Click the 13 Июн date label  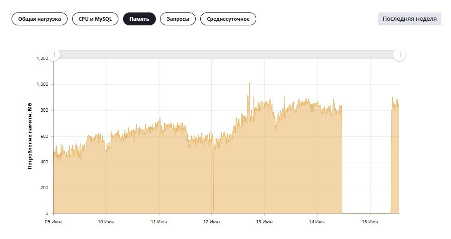(264, 221)
